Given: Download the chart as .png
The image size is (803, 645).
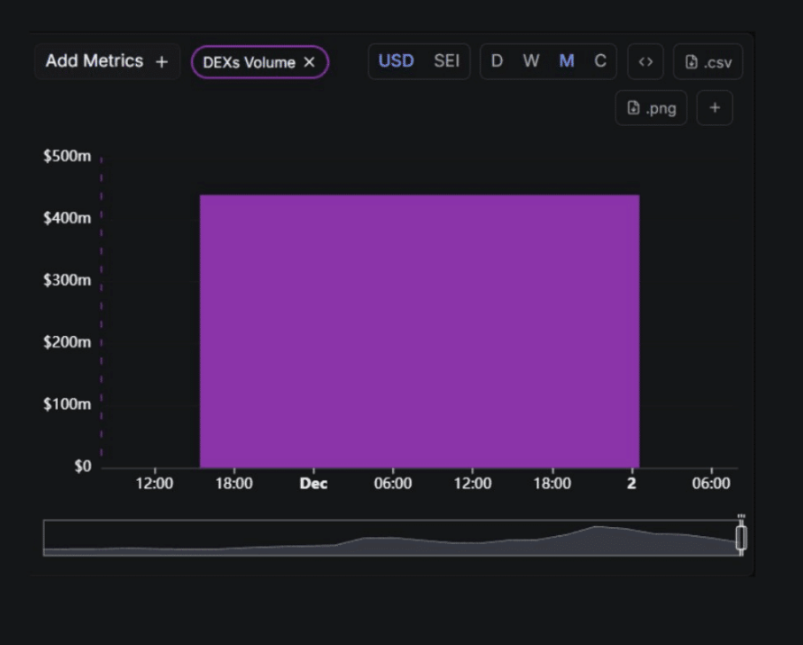Looking at the screenshot, I should tap(651, 108).
